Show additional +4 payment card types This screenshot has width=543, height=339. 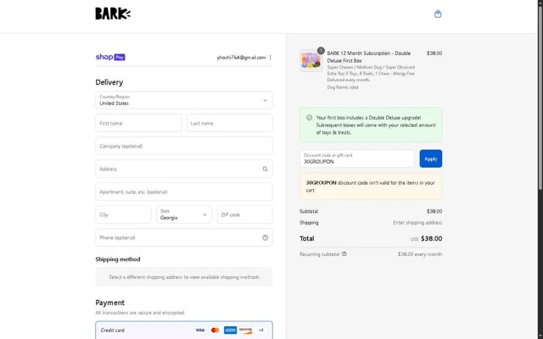(261, 330)
